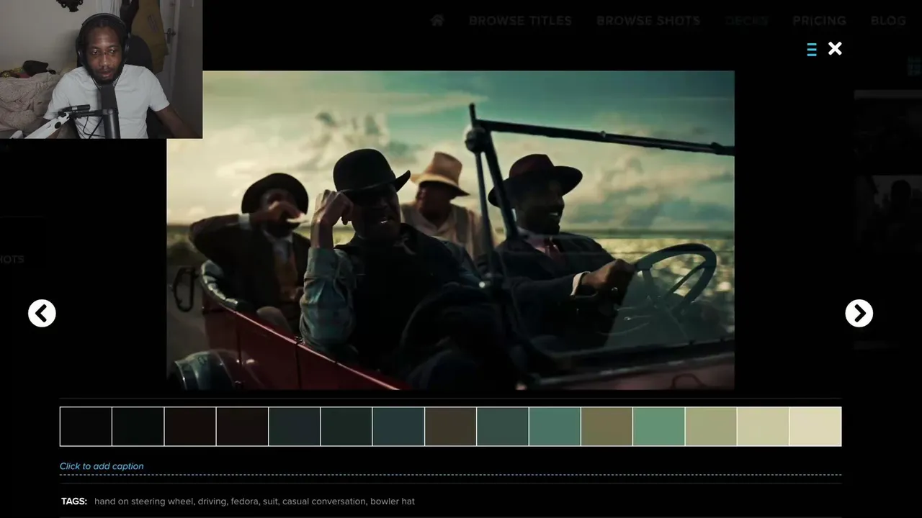
Task: Select the sixth palette swatch
Action: (x=346, y=427)
